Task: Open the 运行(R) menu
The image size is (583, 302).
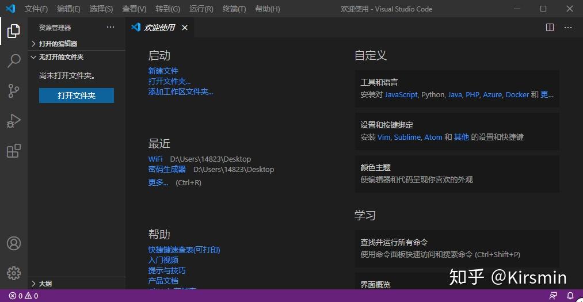Action: click(201, 9)
